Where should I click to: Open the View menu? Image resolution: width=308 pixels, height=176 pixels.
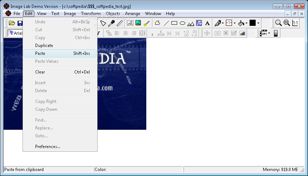[x=42, y=14]
